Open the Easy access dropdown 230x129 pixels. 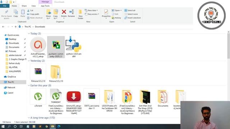coord(92,14)
